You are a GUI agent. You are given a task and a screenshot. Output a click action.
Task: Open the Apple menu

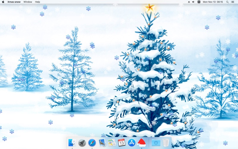click(x=3, y=2)
